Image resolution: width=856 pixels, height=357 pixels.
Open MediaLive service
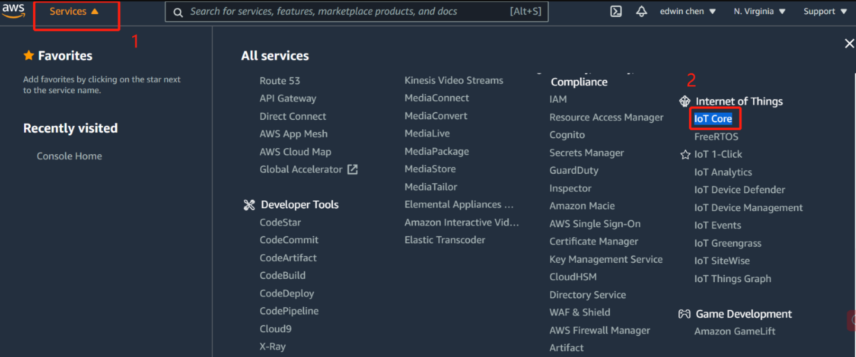tap(427, 134)
